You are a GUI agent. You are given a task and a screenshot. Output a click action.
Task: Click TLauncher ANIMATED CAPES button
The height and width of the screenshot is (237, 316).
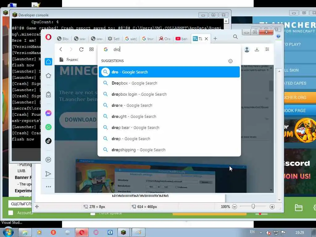click(x=300, y=83)
